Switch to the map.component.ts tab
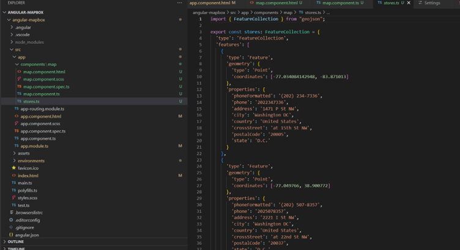Screen dimensions: 460x250 (341, 3)
